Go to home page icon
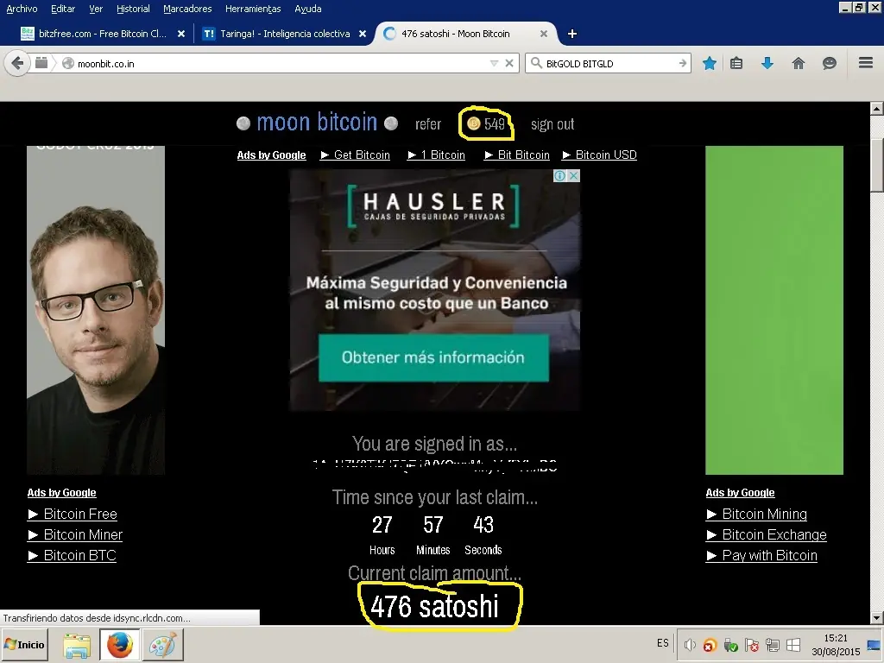Image resolution: width=884 pixels, height=663 pixels. 799,63
